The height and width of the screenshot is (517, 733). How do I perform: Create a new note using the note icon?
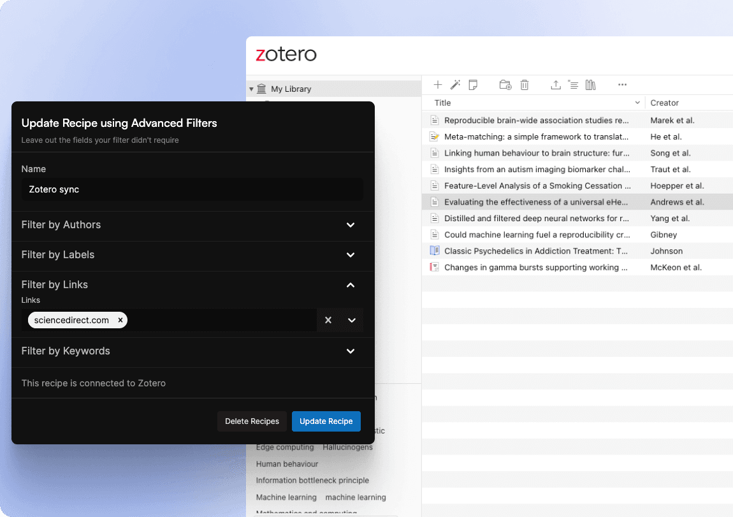point(474,84)
